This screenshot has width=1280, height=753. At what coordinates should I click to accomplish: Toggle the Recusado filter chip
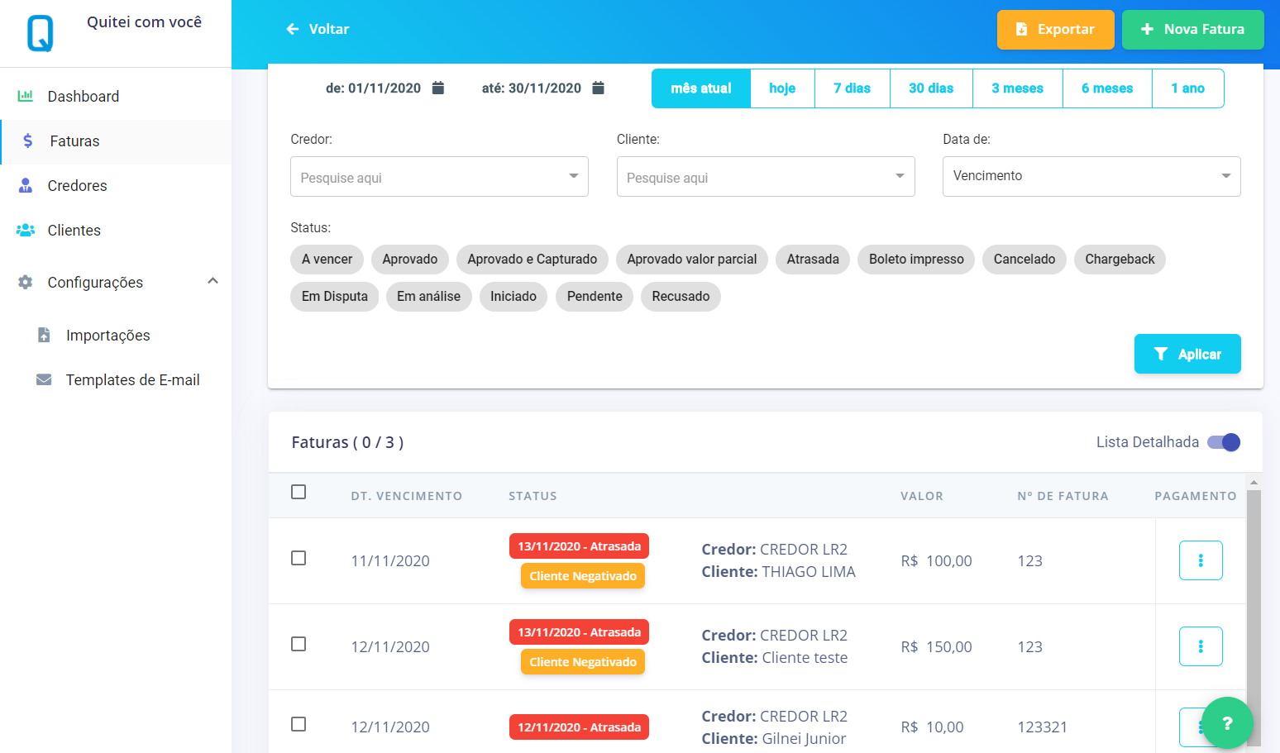click(x=681, y=297)
